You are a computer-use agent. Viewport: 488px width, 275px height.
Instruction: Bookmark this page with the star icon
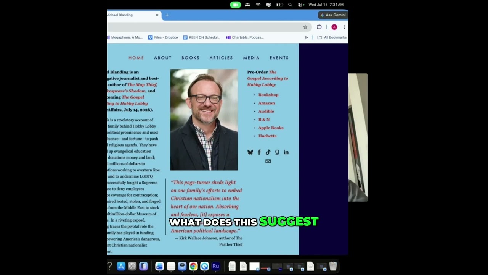coord(305,27)
